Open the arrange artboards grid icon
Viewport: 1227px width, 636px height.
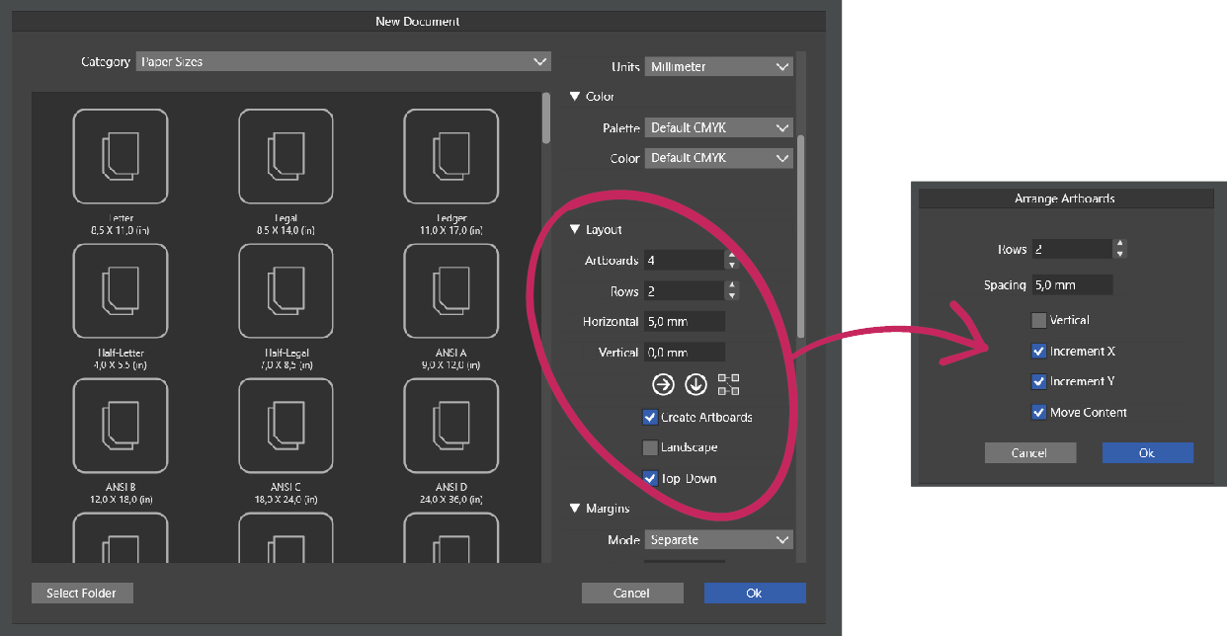(728, 384)
